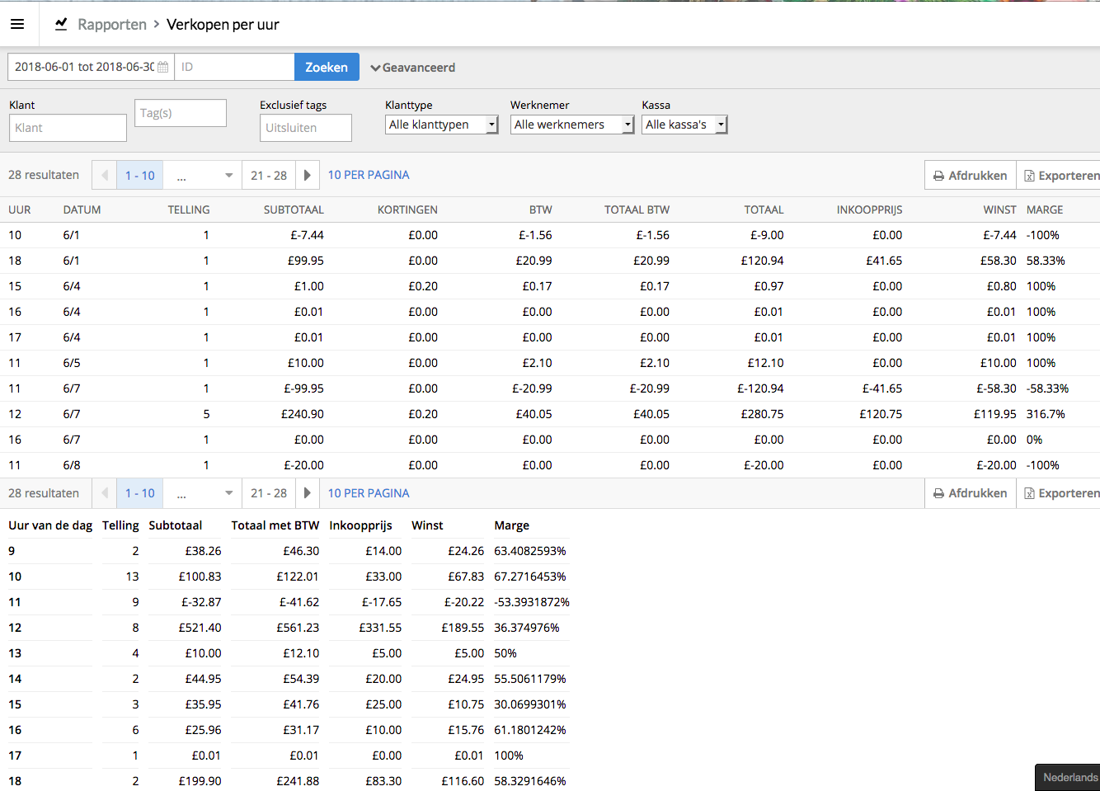Expand the Geavanceerd search options
Image resolution: width=1100 pixels, height=791 pixels.
pos(413,68)
